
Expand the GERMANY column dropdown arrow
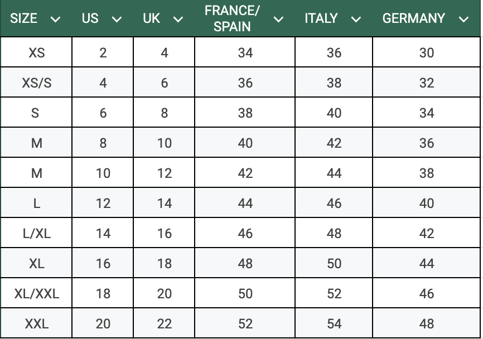point(463,19)
